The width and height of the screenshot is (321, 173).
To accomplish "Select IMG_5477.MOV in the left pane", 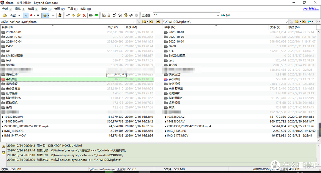I will (15, 136).
